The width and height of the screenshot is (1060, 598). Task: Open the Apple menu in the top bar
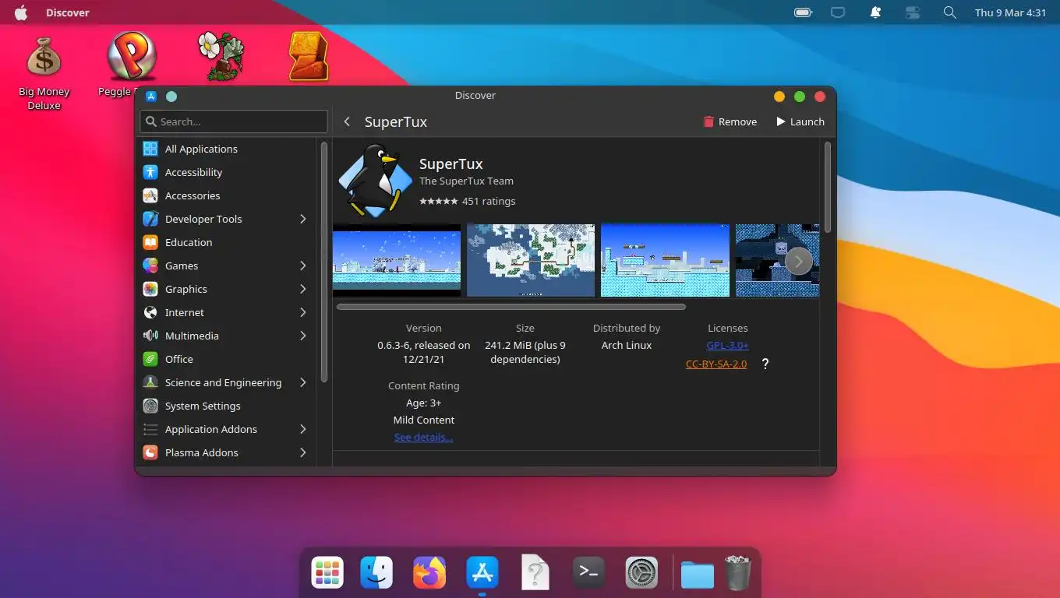[21, 12]
